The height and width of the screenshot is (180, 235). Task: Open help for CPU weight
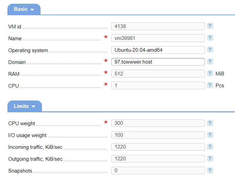[x=210, y=123]
